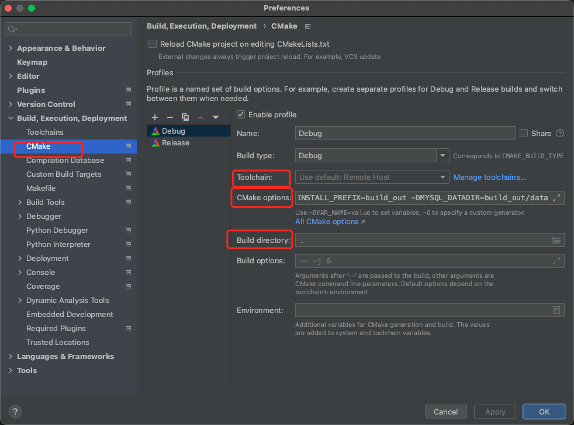This screenshot has width=574, height=425.
Task: Click the Cancel button
Action: point(445,412)
